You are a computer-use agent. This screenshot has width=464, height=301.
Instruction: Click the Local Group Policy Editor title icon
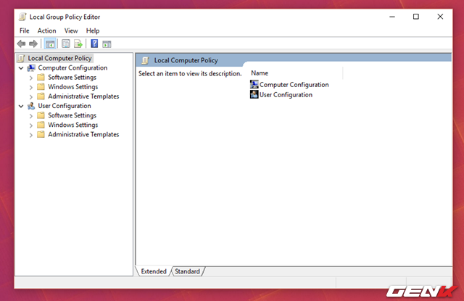coord(22,17)
